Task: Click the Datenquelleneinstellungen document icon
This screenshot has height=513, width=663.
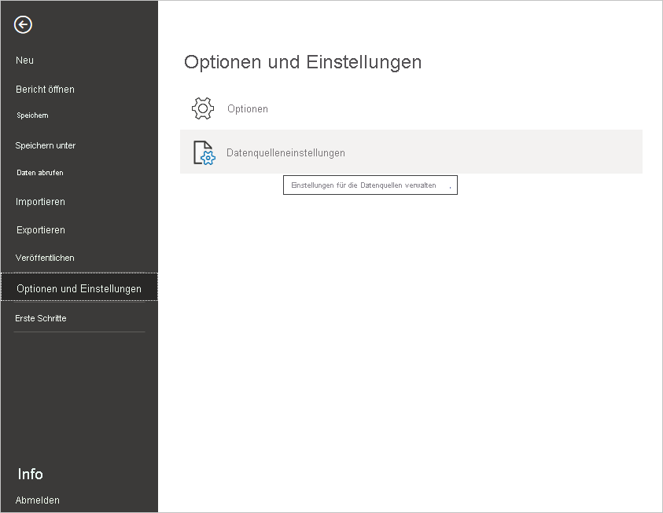Action: click(x=203, y=153)
